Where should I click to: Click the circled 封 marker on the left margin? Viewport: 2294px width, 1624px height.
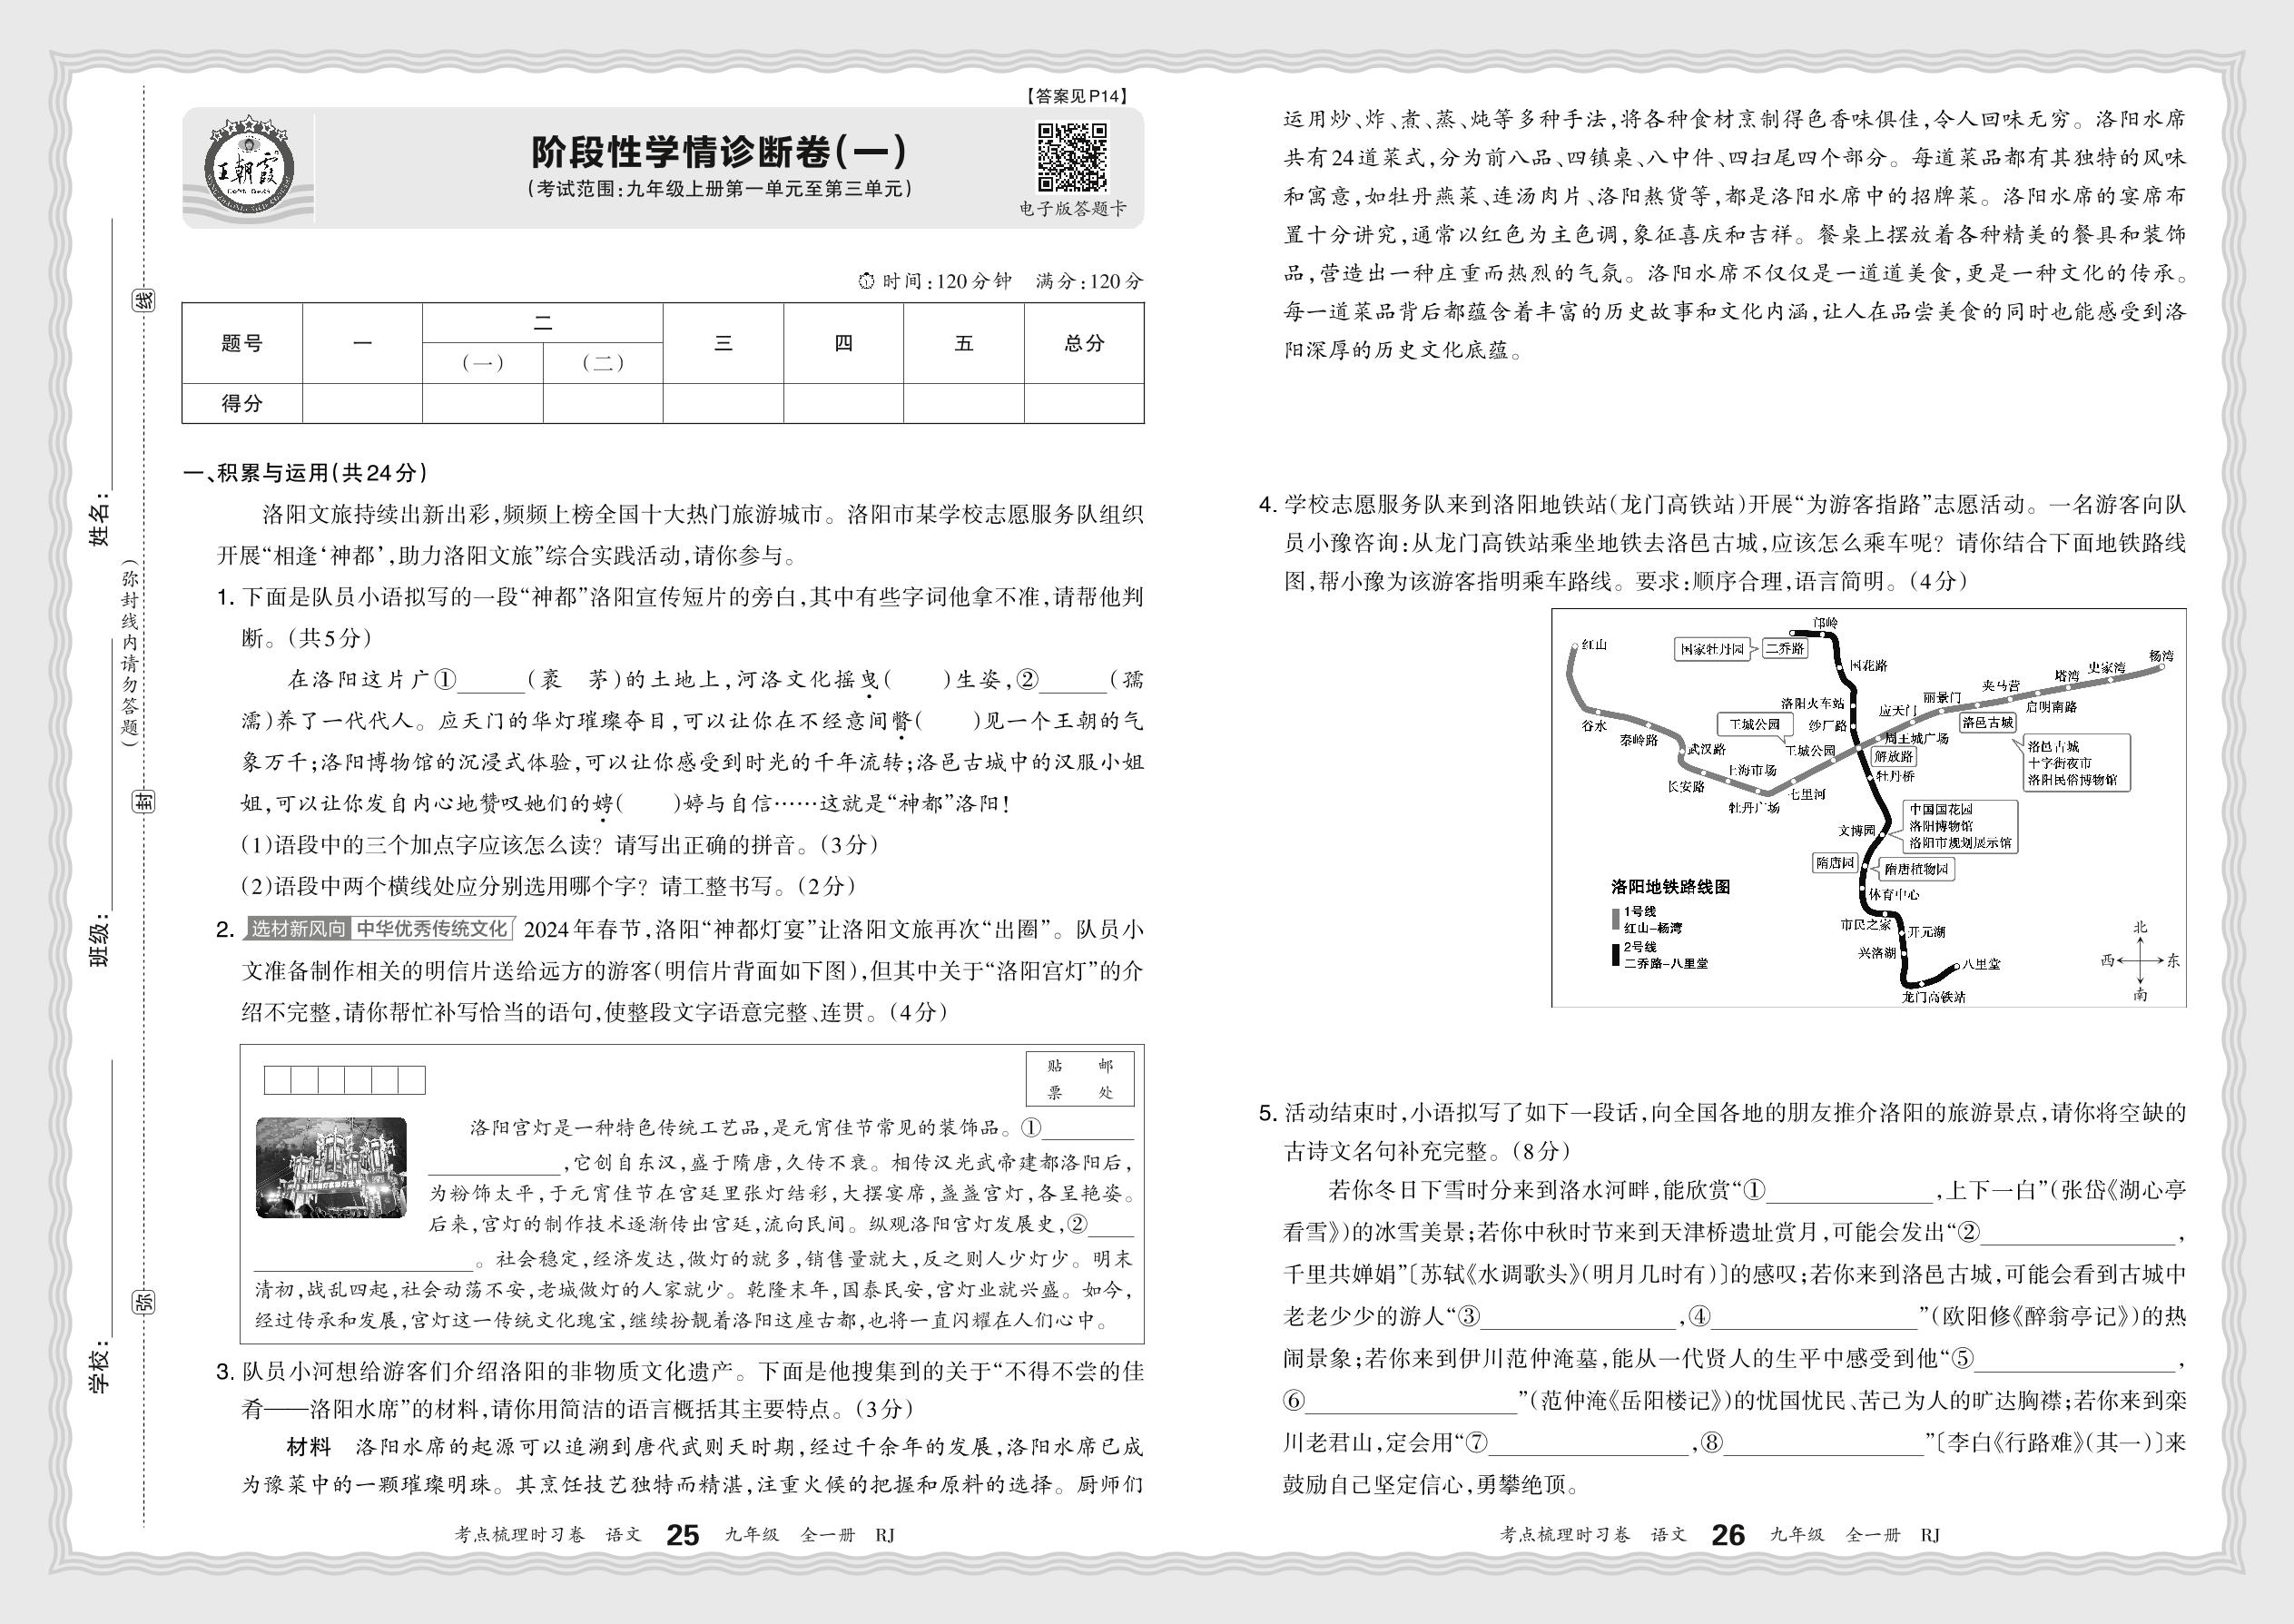coord(146,800)
